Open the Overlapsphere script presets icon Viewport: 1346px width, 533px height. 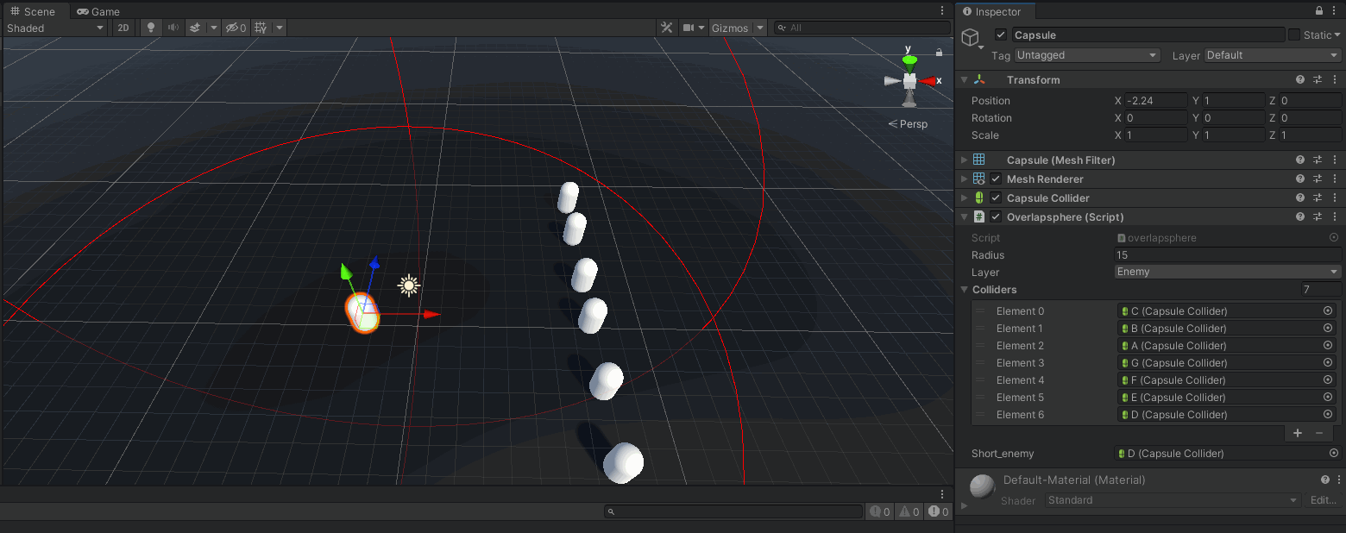point(1318,216)
